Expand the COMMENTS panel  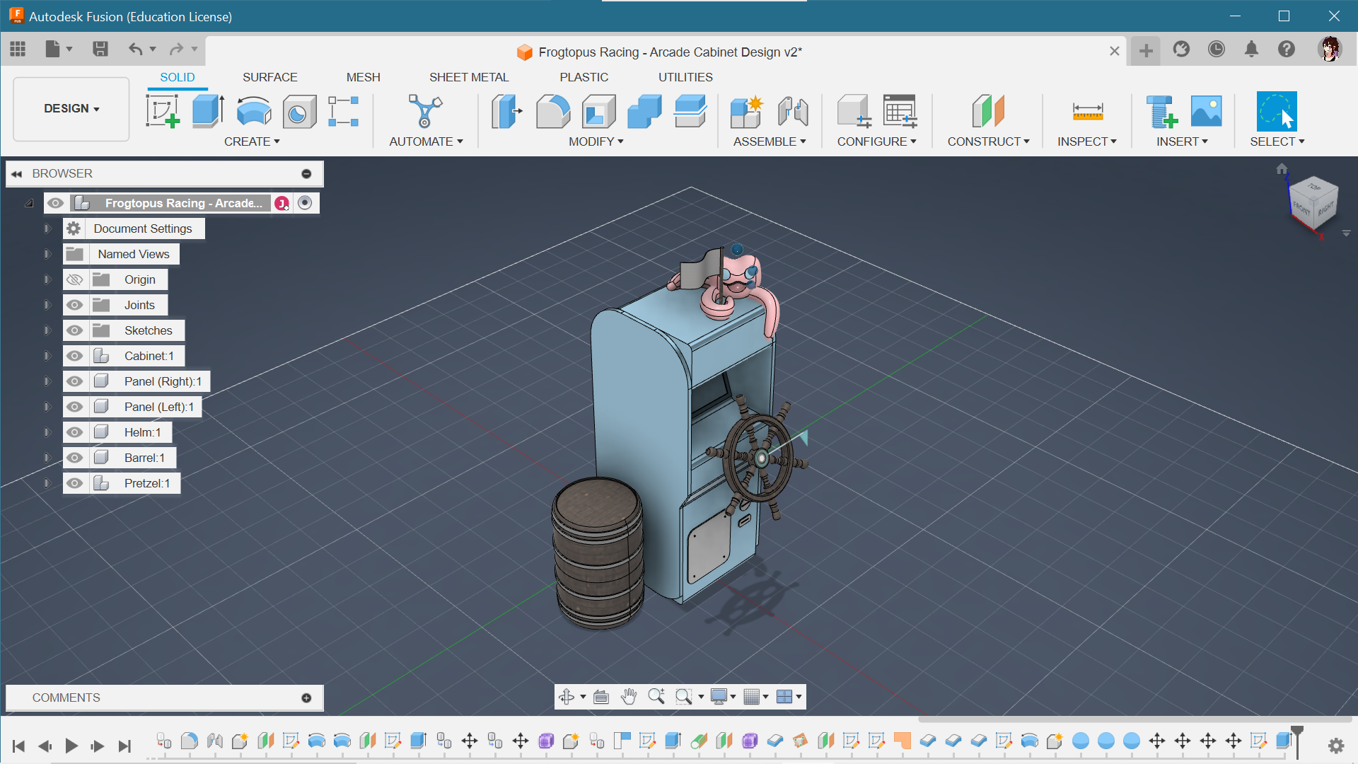306,698
